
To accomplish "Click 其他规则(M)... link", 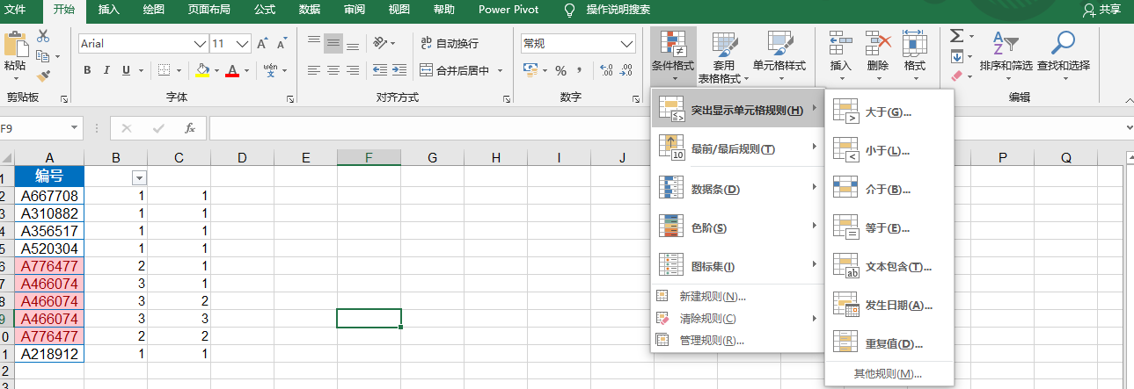I will (x=888, y=374).
